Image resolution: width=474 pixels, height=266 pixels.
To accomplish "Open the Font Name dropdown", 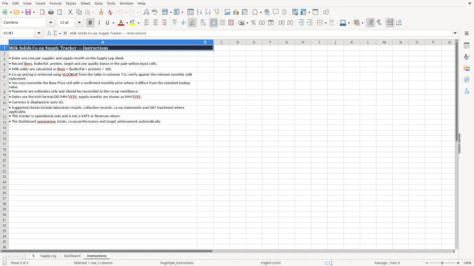I will click(x=51, y=23).
